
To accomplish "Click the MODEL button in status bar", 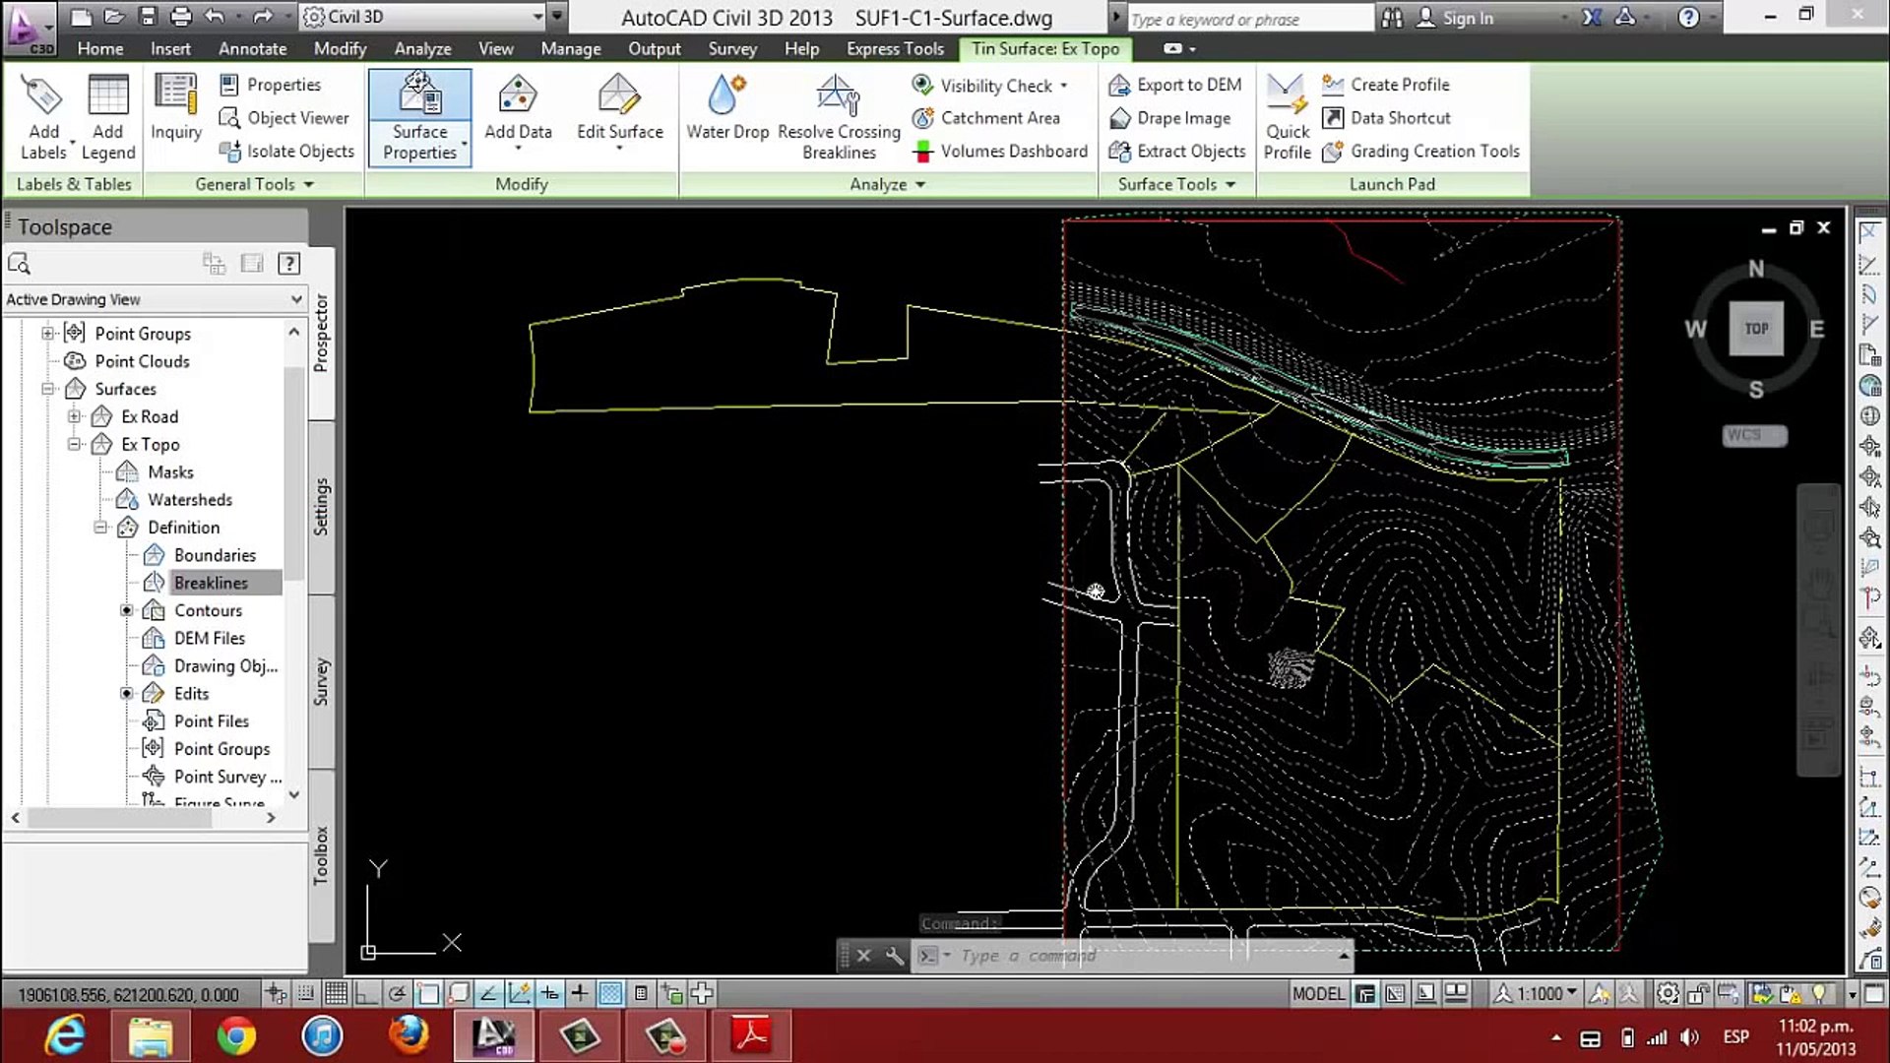I will coord(1317,994).
